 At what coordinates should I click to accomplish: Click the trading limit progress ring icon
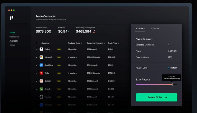tap(94, 31)
